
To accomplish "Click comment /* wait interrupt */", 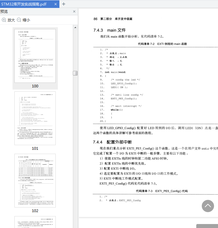I will click(126, 106).
